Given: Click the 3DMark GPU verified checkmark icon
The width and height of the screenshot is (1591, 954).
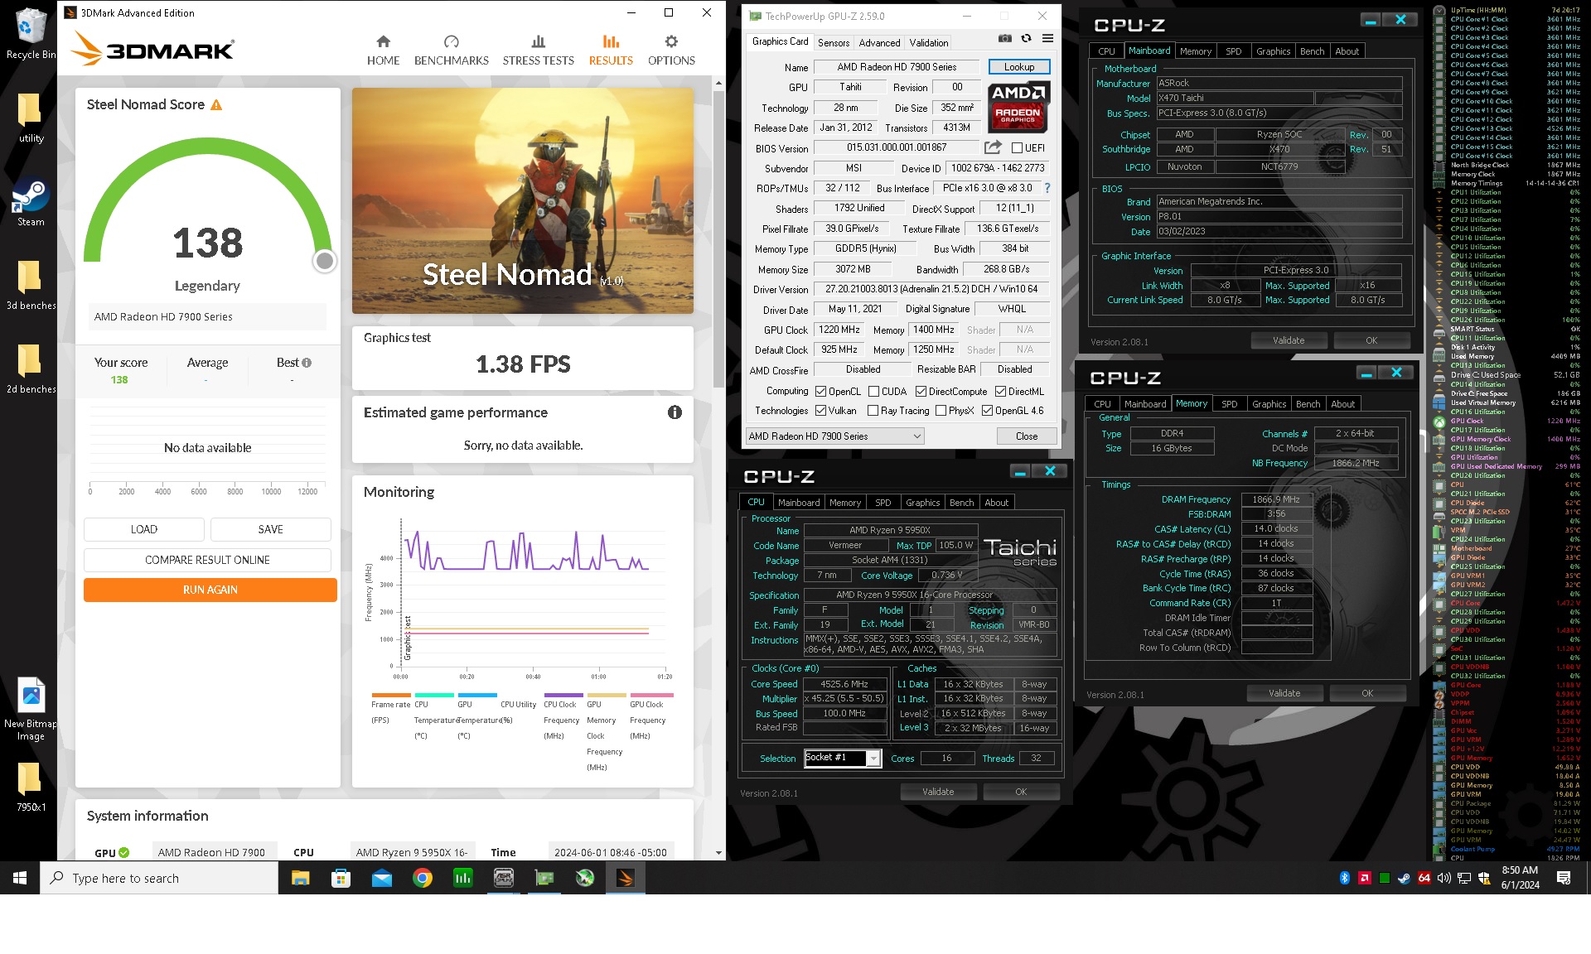Looking at the screenshot, I should click(124, 852).
